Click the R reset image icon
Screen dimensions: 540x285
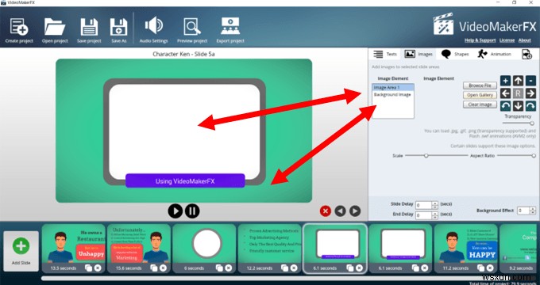[518, 93]
